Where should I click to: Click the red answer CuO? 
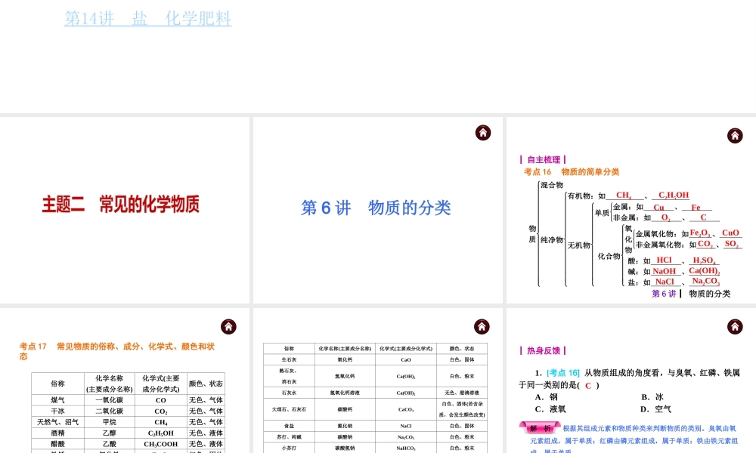coord(730,233)
